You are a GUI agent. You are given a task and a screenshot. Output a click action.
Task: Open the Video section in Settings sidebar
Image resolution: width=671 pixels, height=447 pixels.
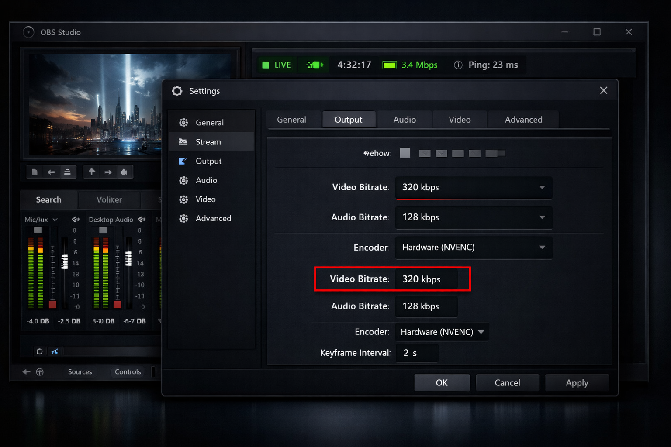[205, 199]
